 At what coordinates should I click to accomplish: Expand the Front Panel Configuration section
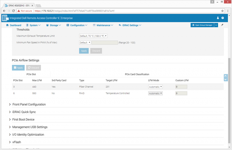29,104
